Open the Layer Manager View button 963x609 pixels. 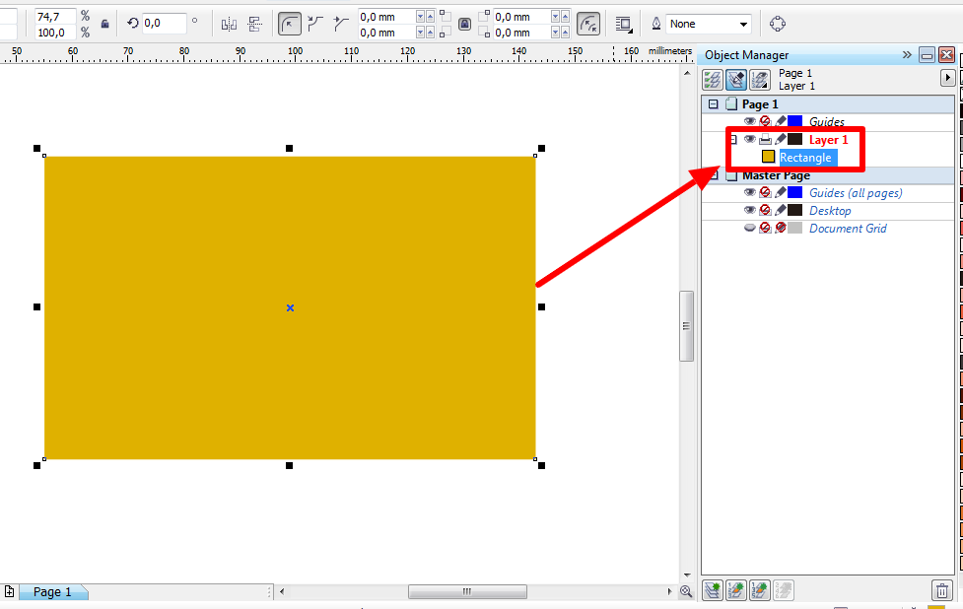coord(760,79)
